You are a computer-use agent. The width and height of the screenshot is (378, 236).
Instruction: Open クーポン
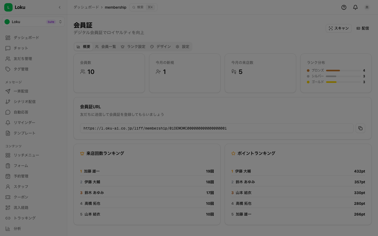click(x=33, y=197)
